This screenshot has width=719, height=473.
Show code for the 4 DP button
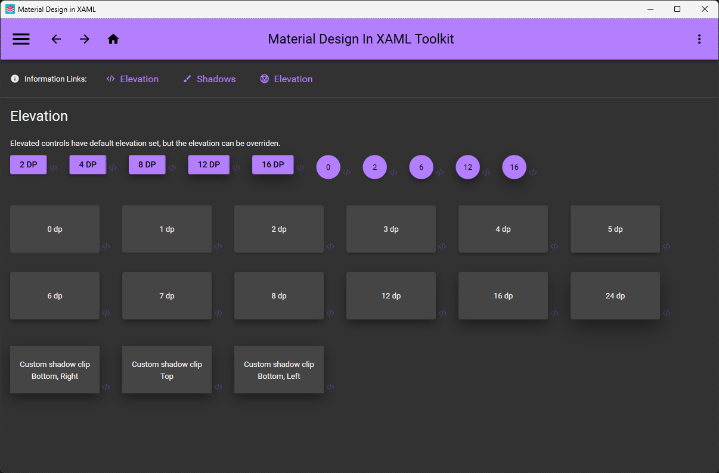click(x=113, y=168)
